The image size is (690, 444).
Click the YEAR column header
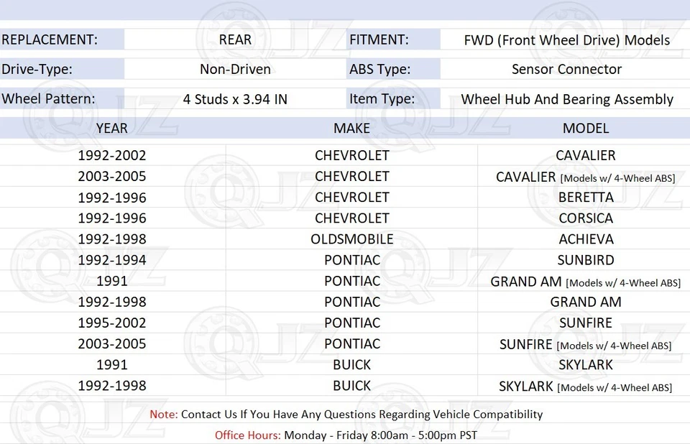pos(111,129)
